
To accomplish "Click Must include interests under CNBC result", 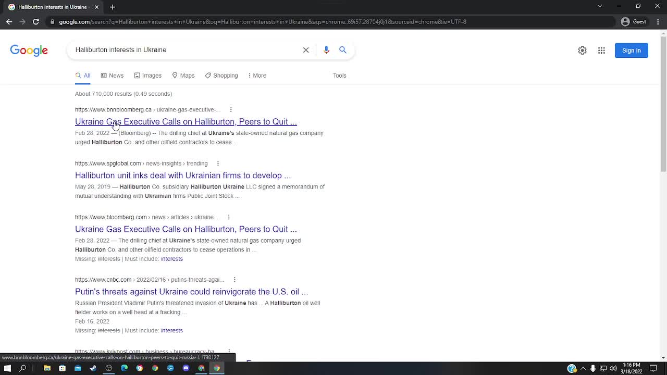I will click(172, 331).
